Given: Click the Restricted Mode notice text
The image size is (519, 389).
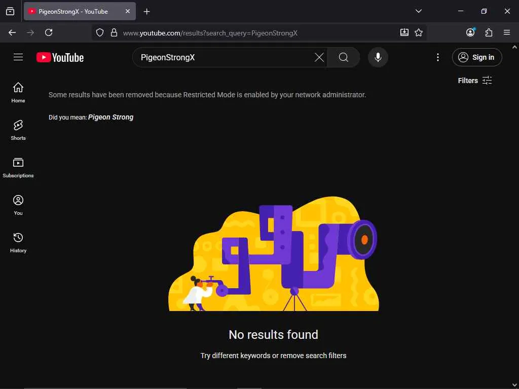Looking at the screenshot, I should (x=207, y=95).
